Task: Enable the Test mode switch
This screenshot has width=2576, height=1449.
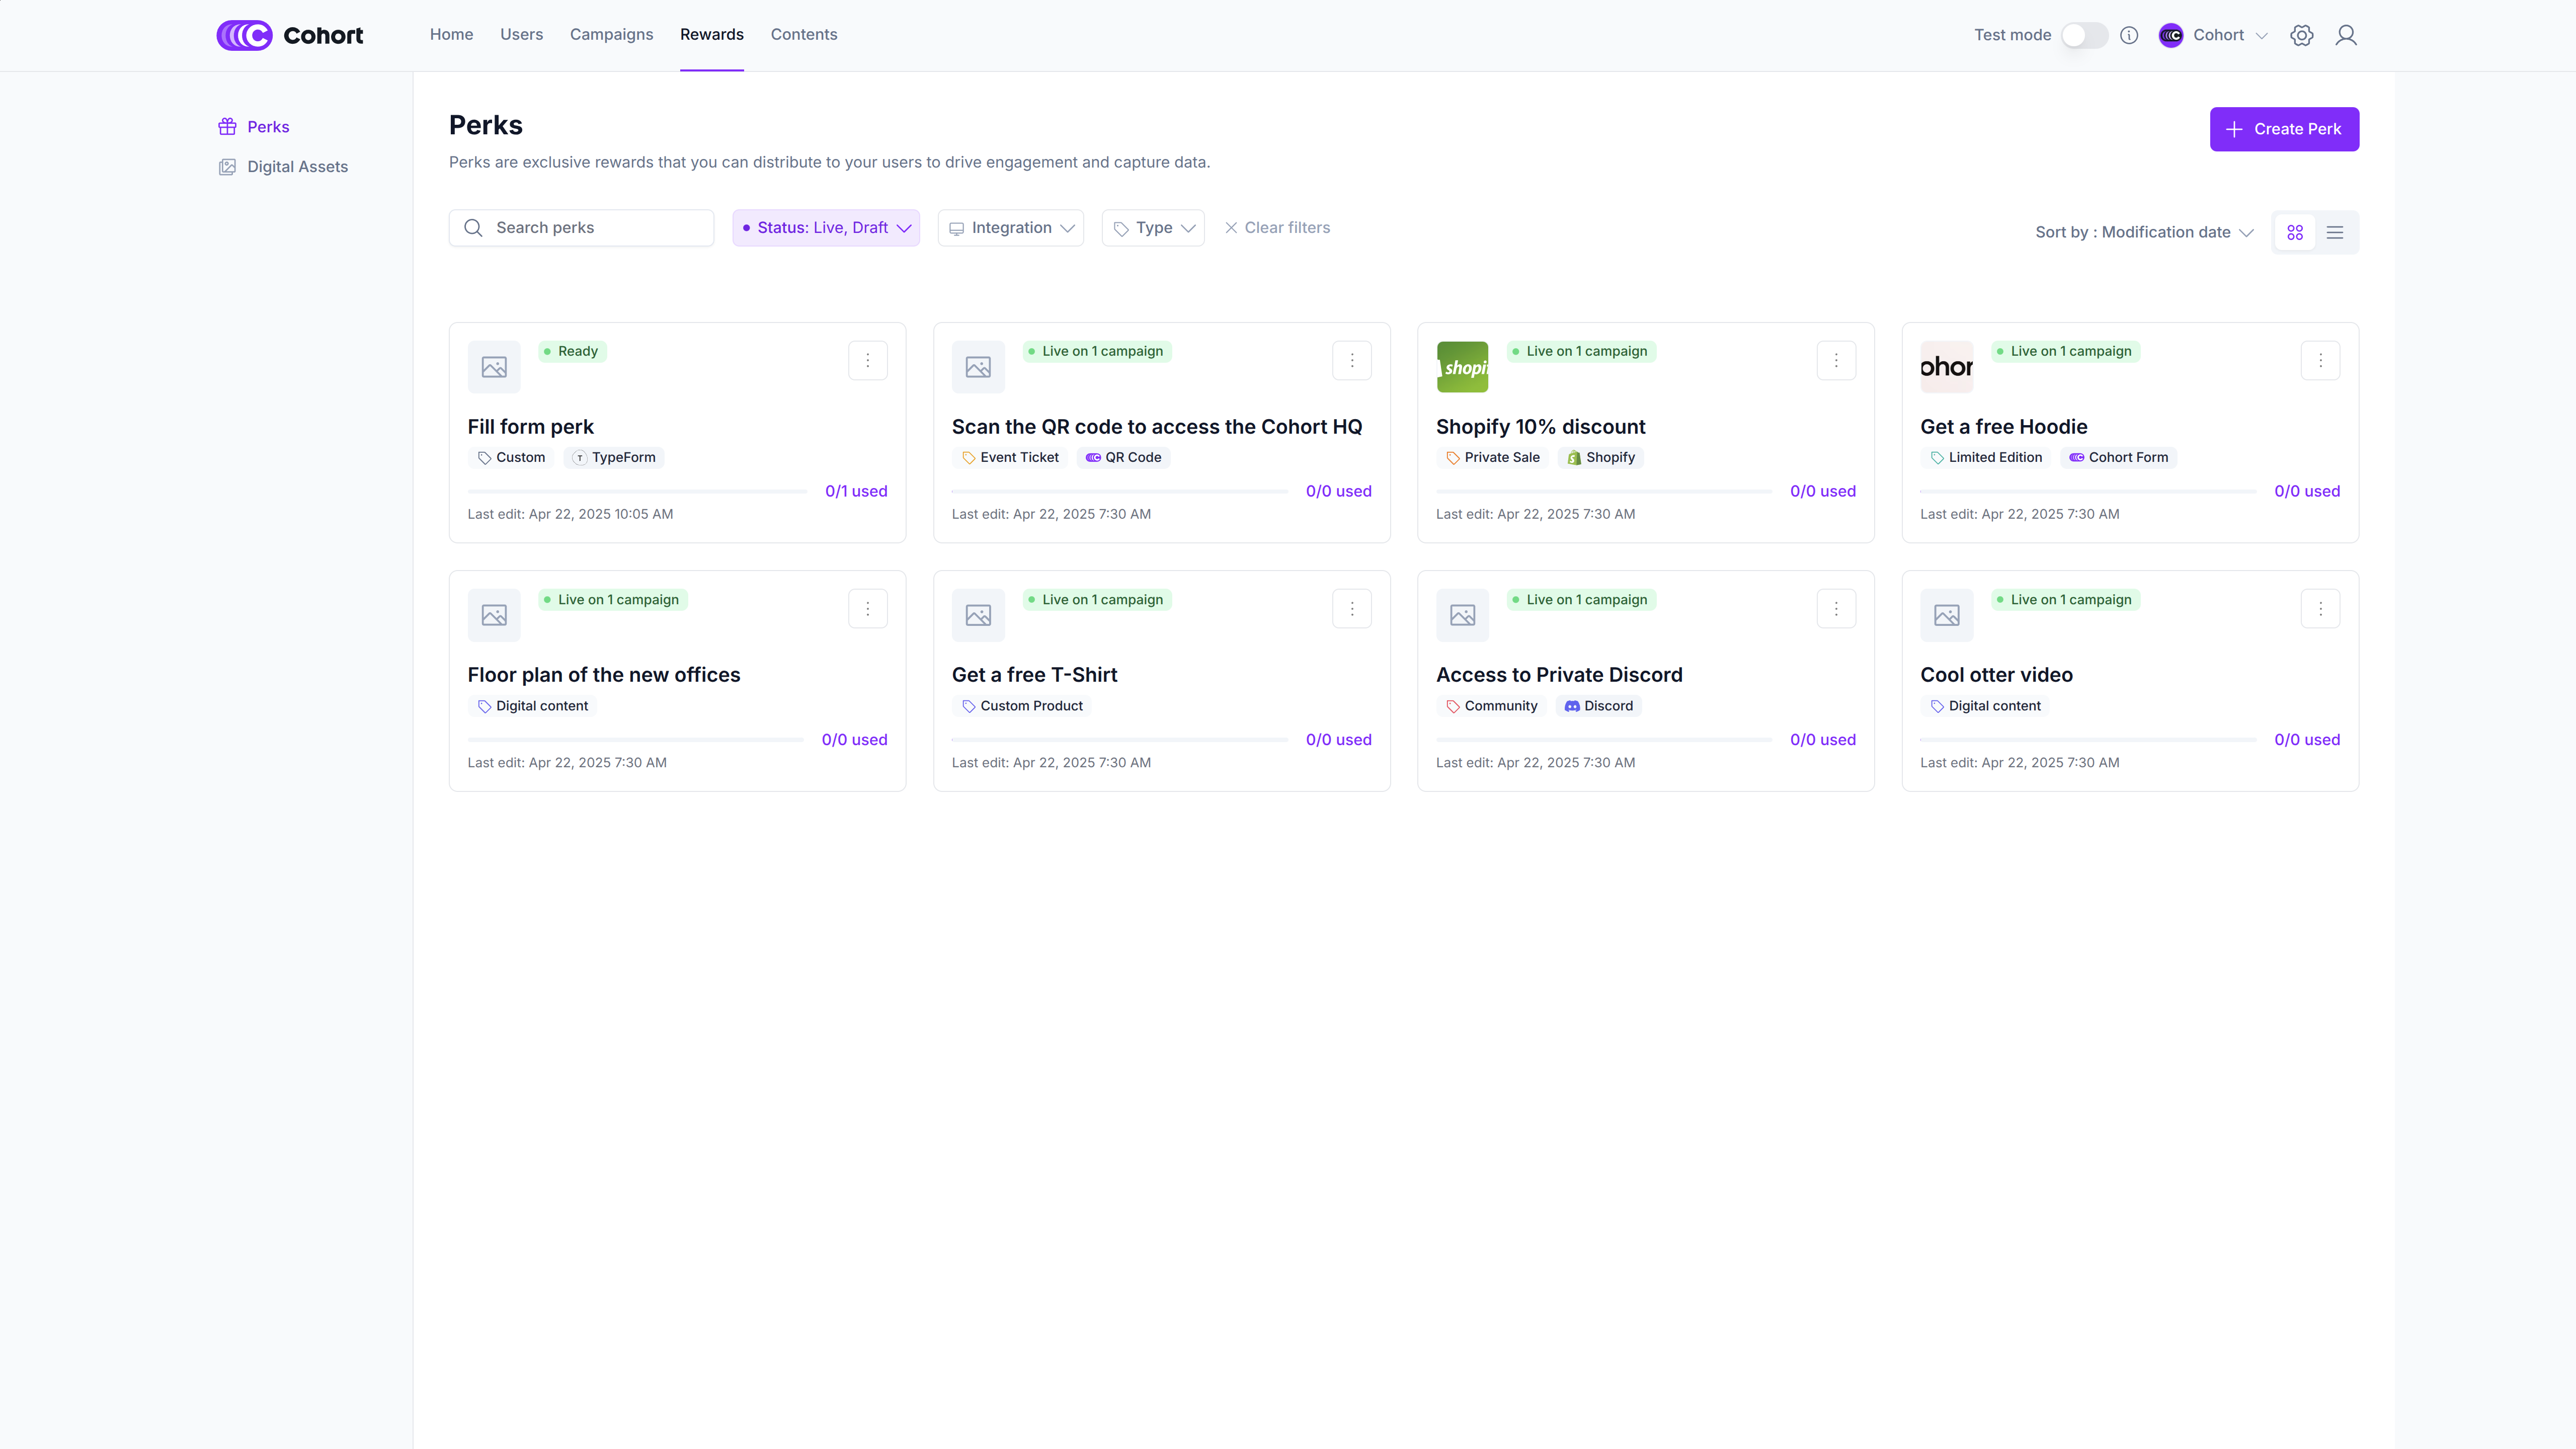Action: 2084,35
